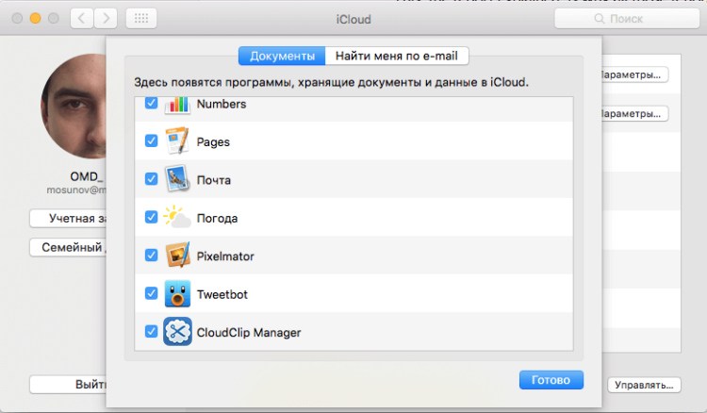Click the Готово button
The width and height of the screenshot is (707, 413).
tap(551, 380)
